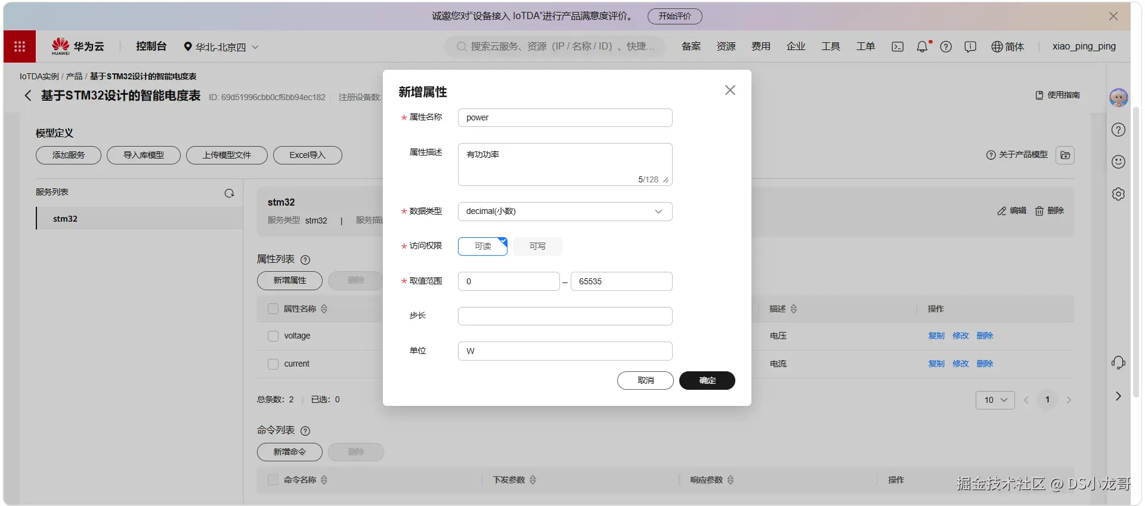The width and height of the screenshot is (1145, 506).
Task: Open the page size 10 dropdown
Action: 995,400
